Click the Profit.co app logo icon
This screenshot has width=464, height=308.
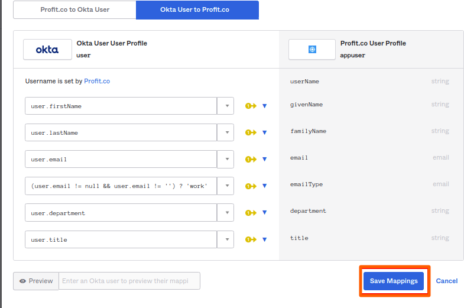click(312, 50)
